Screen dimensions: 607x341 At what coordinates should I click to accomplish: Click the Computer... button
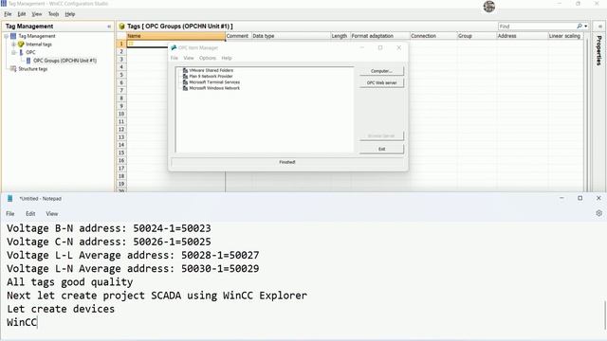click(x=381, y=71)
